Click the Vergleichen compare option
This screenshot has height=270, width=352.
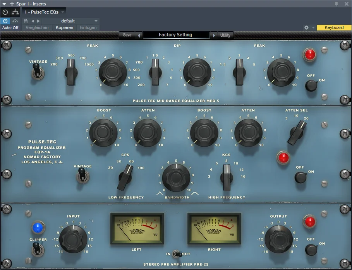[37, 27]
